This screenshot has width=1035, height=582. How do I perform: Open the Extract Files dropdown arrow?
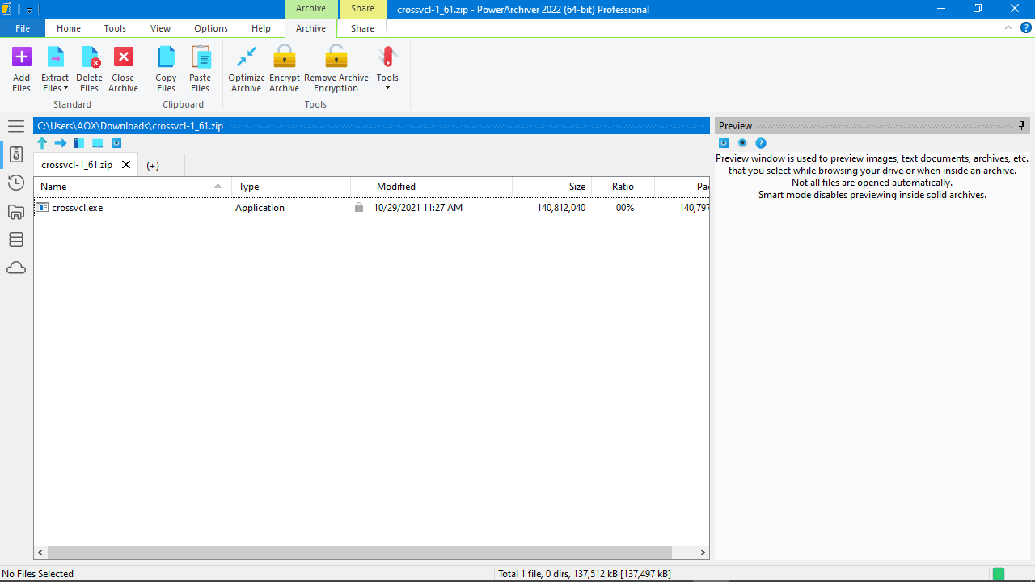65,89
